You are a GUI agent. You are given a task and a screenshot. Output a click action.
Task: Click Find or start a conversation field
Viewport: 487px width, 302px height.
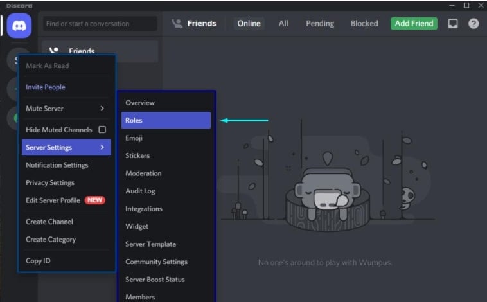click(100, 24)
